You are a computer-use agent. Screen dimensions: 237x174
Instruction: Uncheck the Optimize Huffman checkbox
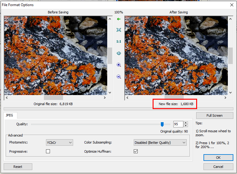pos(136,151)
